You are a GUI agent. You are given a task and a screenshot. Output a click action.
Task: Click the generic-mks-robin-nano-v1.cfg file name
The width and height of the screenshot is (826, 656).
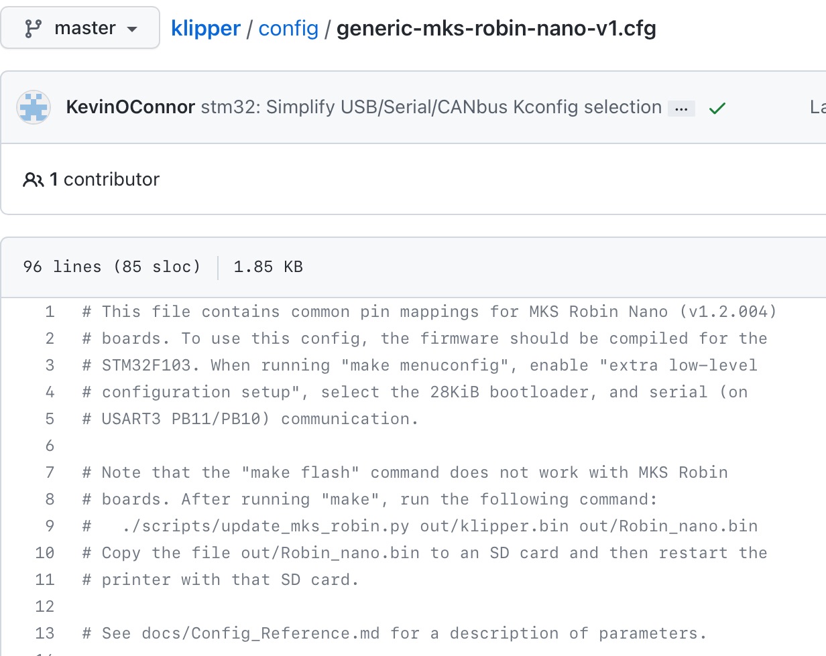496,28
